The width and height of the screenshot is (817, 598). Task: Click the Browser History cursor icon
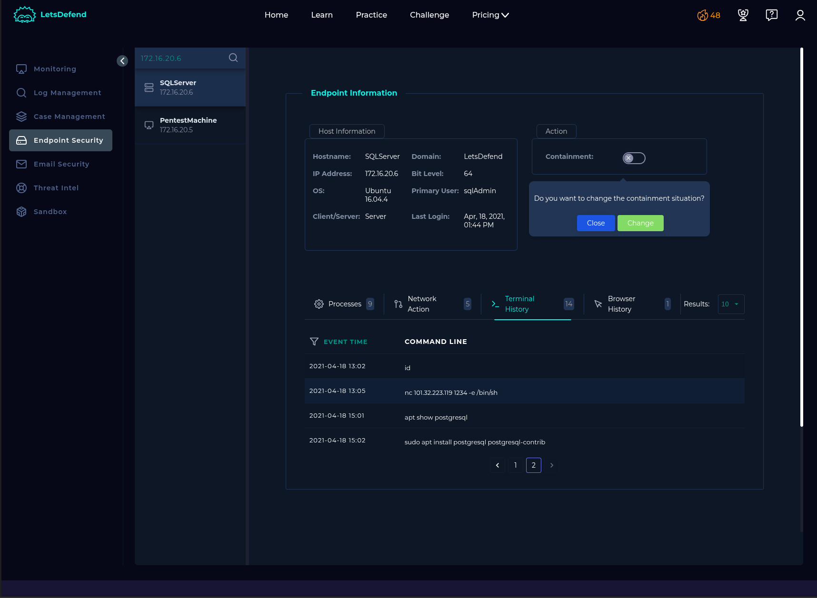coord(598,304)
